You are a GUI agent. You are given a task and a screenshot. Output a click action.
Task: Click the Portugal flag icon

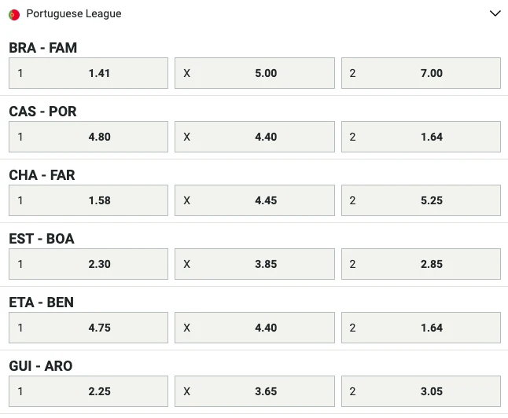point(14,14)
